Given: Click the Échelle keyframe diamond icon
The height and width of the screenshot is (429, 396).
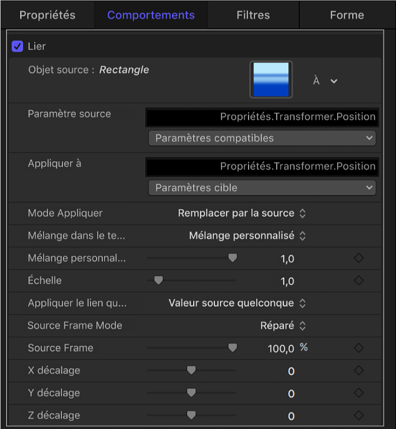Looking at the screenshot, I should pos(358,280).
